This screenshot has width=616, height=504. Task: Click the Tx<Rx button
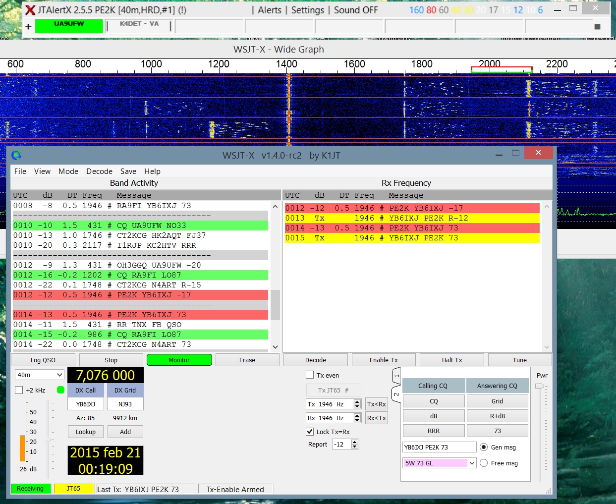point(377,404)
